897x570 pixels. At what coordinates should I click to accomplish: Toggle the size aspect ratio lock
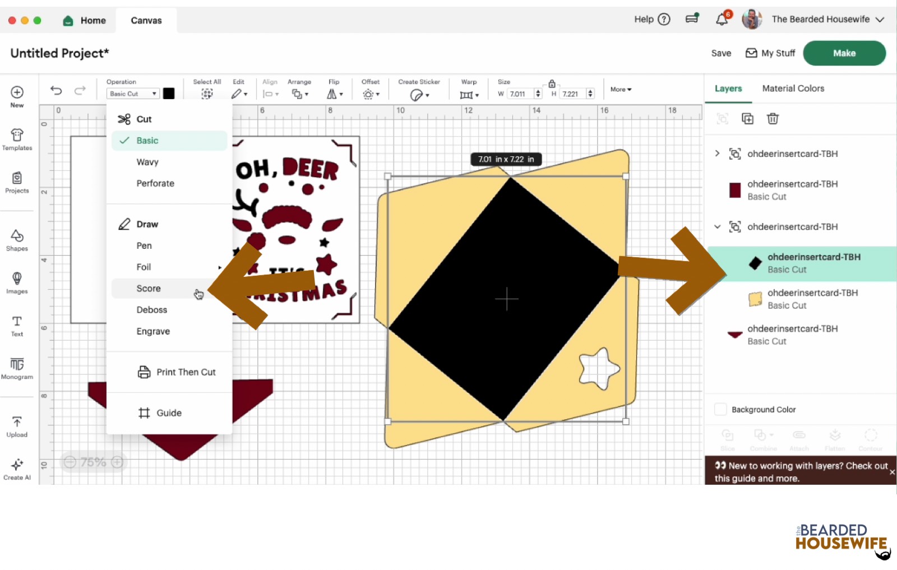(x=552, y=84)
